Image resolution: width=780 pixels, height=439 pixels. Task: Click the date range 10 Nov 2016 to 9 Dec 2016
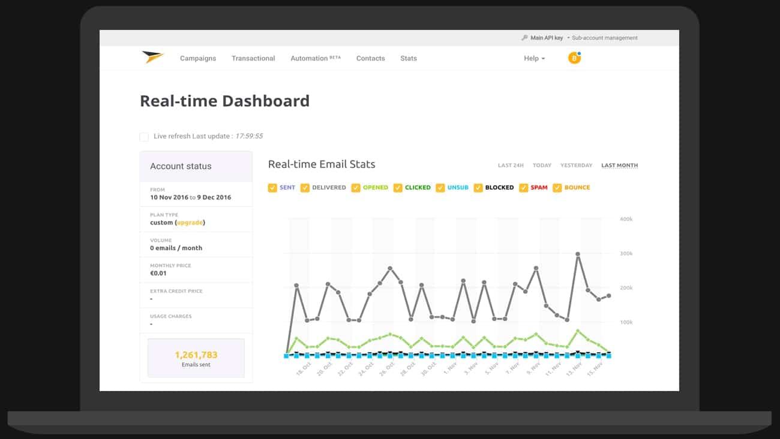(190, 198)
